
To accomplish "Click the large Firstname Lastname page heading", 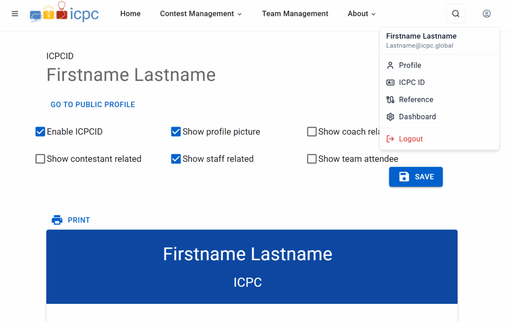I will (131, 75).
